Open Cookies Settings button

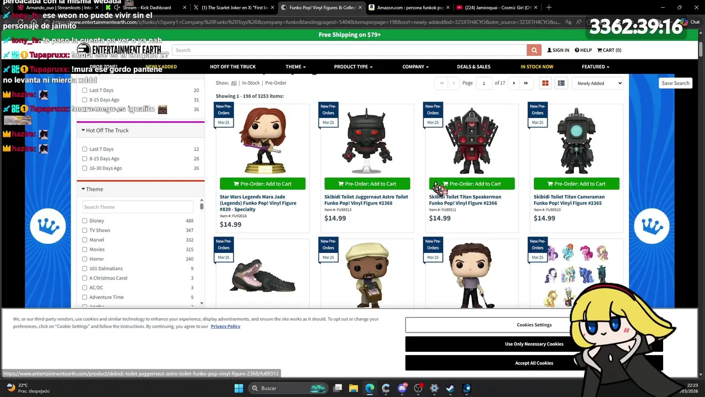(x=534, y=325)
